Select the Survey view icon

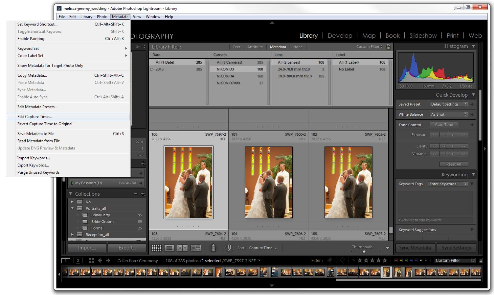[x=196, y=248]
